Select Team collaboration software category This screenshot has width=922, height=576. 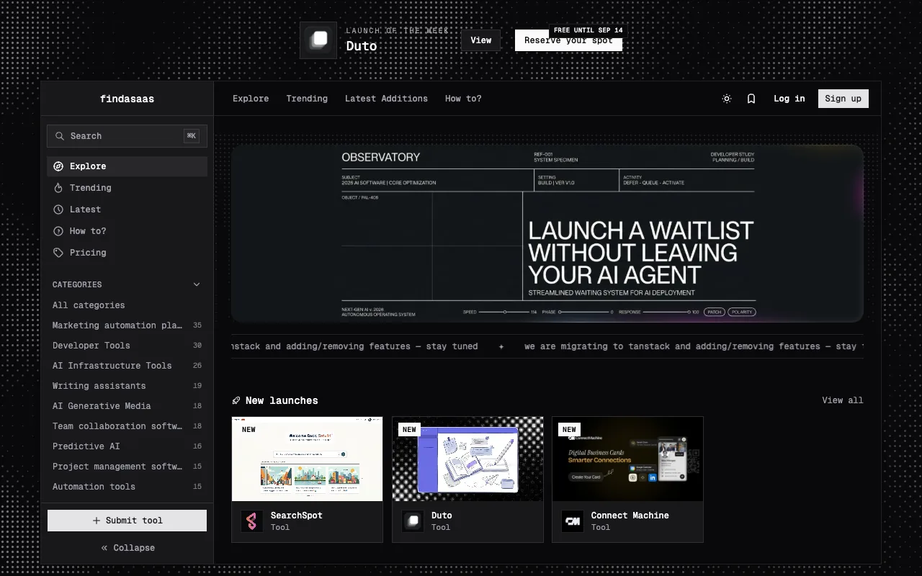[x=127, y=426]
